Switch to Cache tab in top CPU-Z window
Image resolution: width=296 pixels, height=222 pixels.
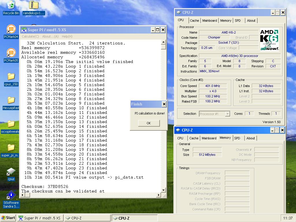point(195,21)
